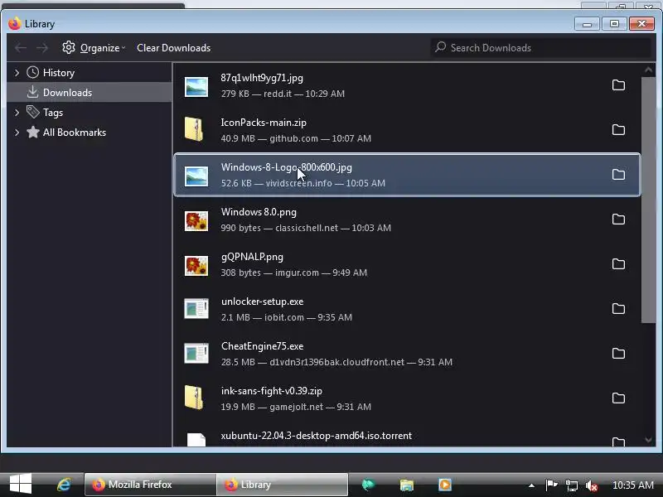Select All Bookmarks in the sidebar
This screenshot has width=663, height=497.
(x=90, y=133)
